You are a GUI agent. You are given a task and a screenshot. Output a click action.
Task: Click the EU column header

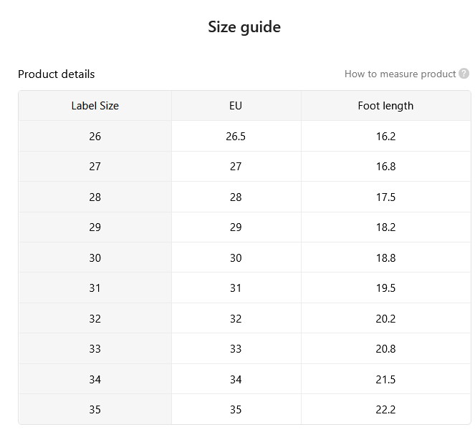(236, 106)
